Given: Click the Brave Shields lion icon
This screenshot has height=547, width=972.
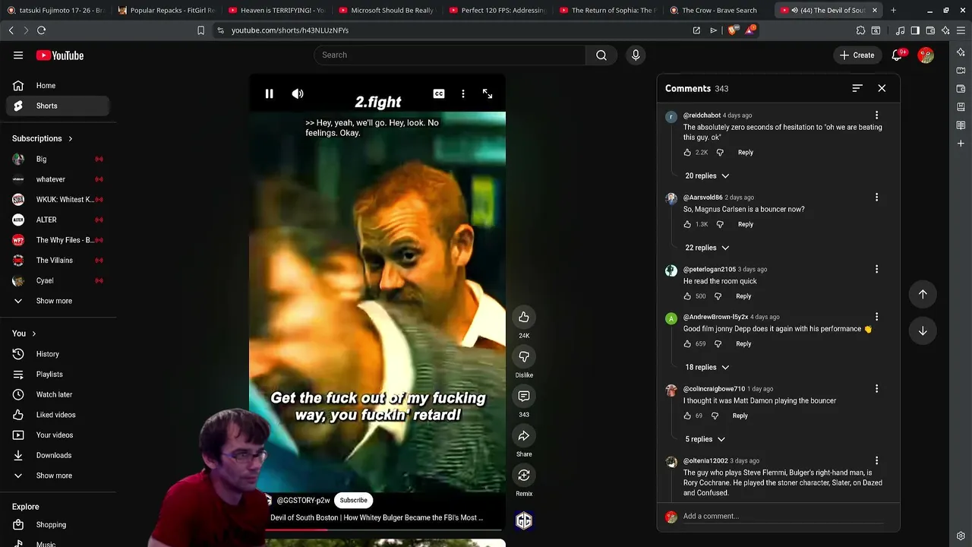Looking at the screenshot, I should tap(732, 30).
